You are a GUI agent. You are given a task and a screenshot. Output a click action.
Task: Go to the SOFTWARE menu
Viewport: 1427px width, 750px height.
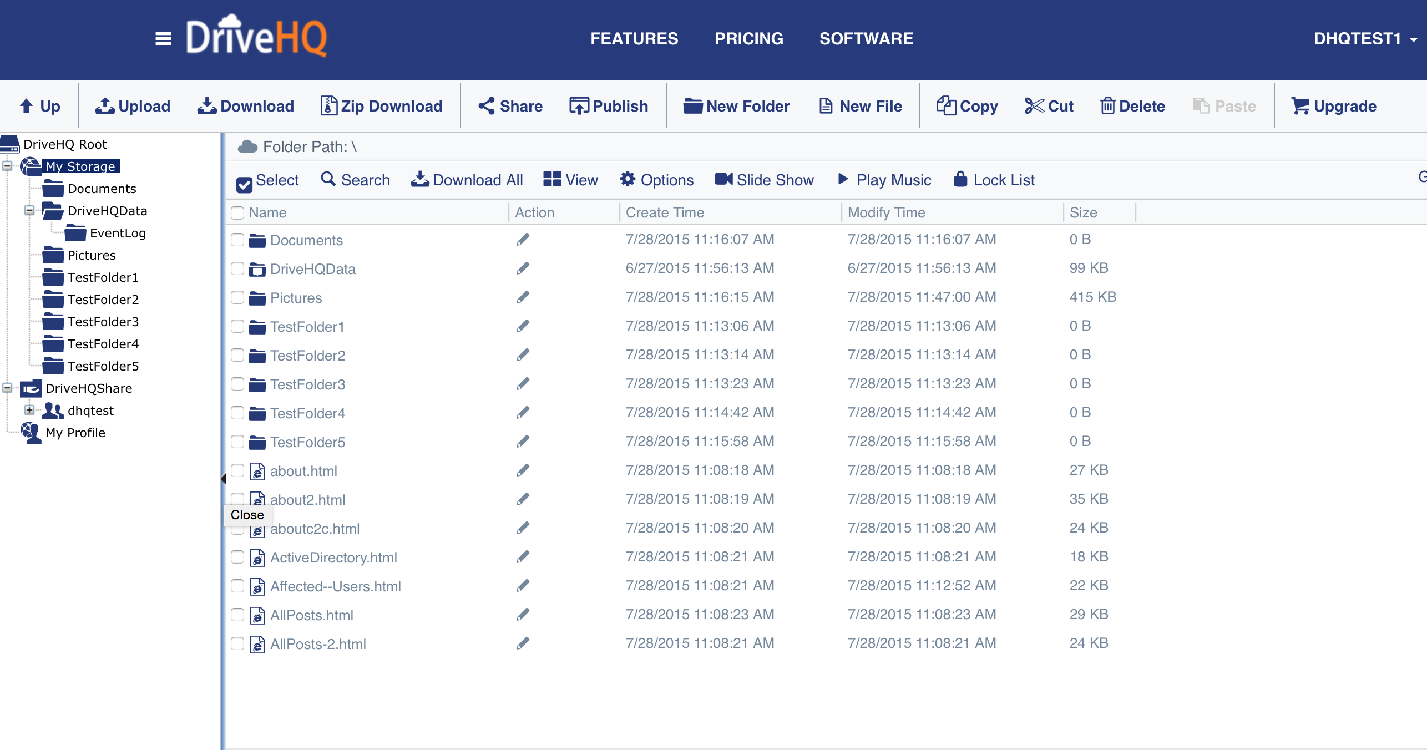[x=866, y=39]
